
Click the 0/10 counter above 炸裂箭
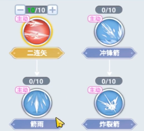point(109,81)
